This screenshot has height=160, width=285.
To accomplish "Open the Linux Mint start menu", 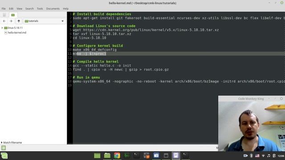I will click(4, 156).
